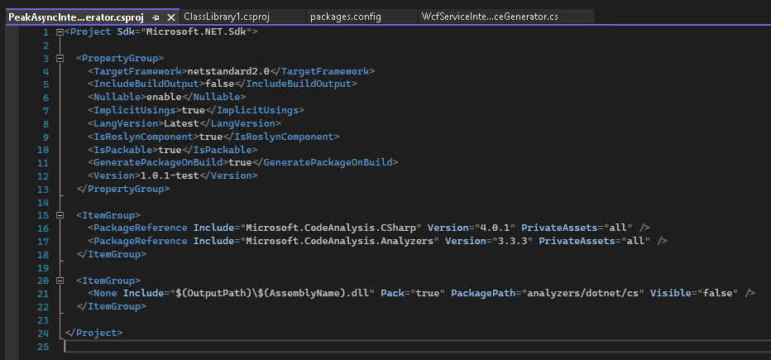Close the PeakAsyncInte...erator.csproj tab
The image size is (771, 360).
point(171,17)
